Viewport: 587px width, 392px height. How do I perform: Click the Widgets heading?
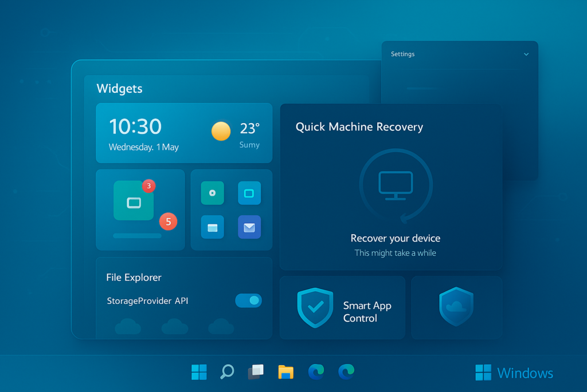coord(119,89)
